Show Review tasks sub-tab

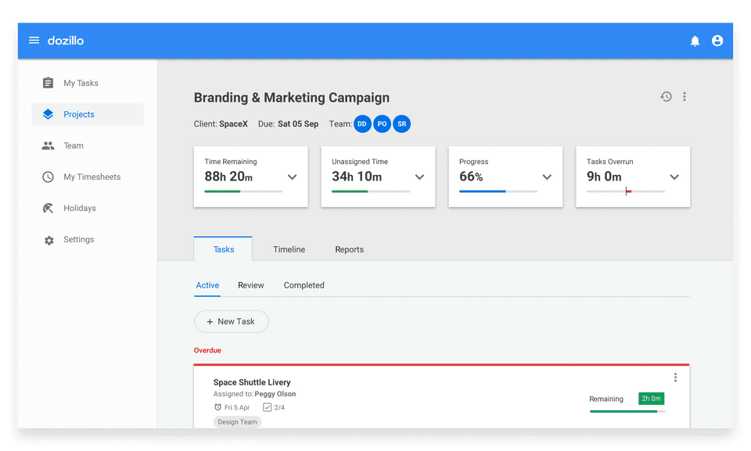pos(251,285)
